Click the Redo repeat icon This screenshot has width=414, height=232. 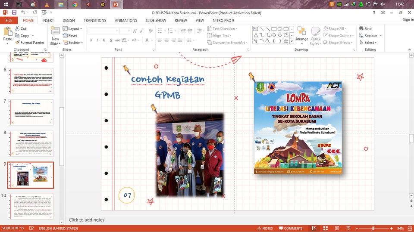[35, 12]
